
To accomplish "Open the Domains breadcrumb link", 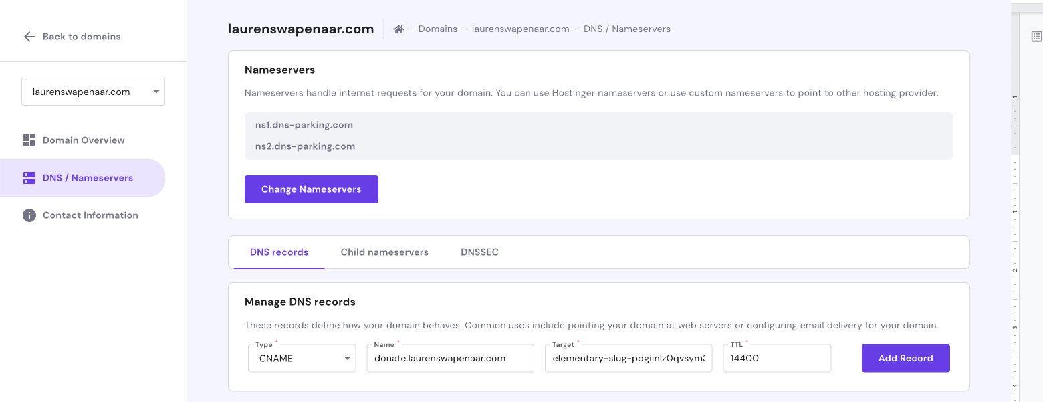I will (437, 29).
